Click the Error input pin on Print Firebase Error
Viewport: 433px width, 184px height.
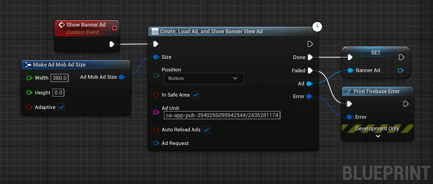(x=350, y=117)
